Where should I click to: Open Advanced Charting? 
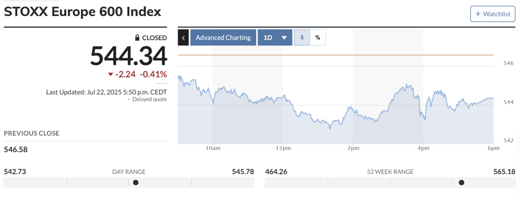pos(223,38)
